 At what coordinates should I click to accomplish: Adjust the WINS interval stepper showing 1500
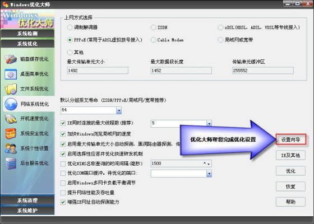(x=206, y=164)
